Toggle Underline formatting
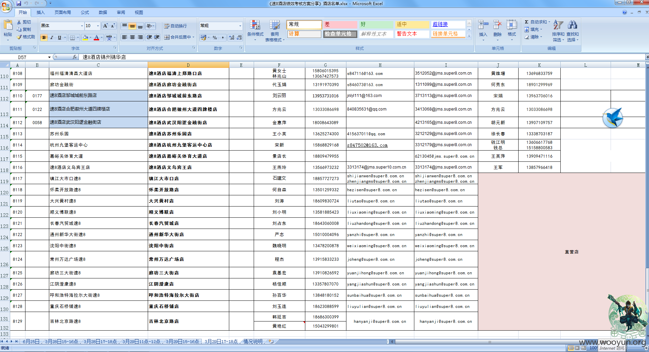This screenshot has width=649, height=352. [59, 38]
